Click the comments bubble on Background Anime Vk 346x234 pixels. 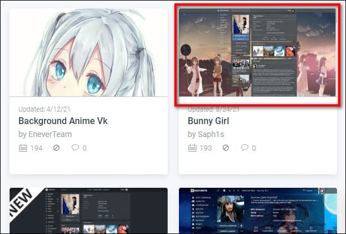(x=75, y=147)
